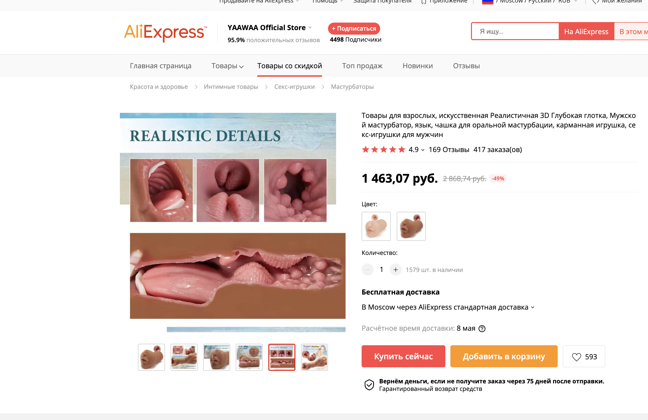Open the 'Отзывы' store tab
This screenshot has width=648, height=420.
tap(466, 66)
